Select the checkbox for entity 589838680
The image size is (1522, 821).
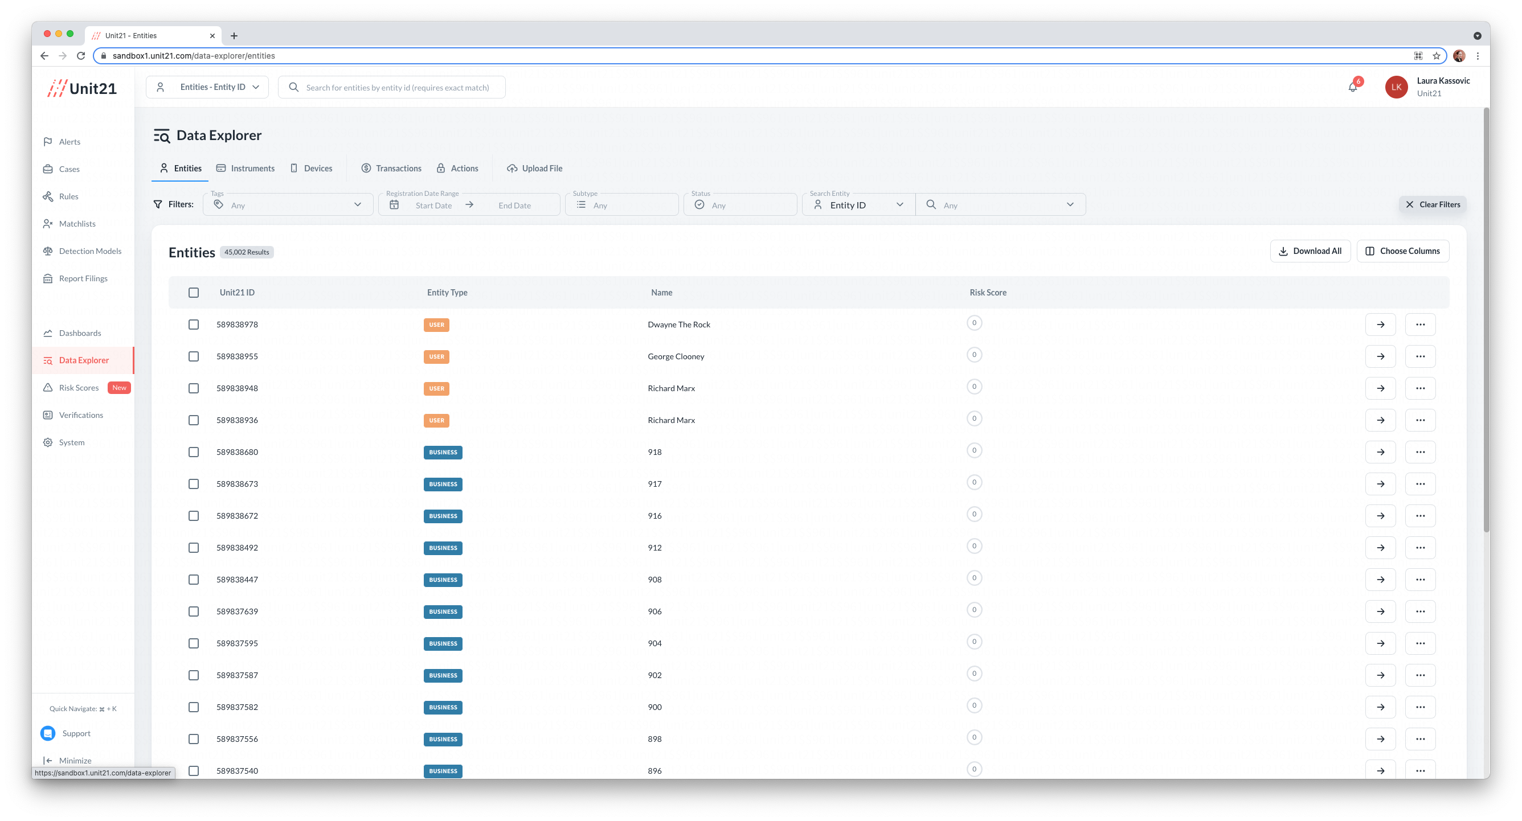(x=193, y=452)
